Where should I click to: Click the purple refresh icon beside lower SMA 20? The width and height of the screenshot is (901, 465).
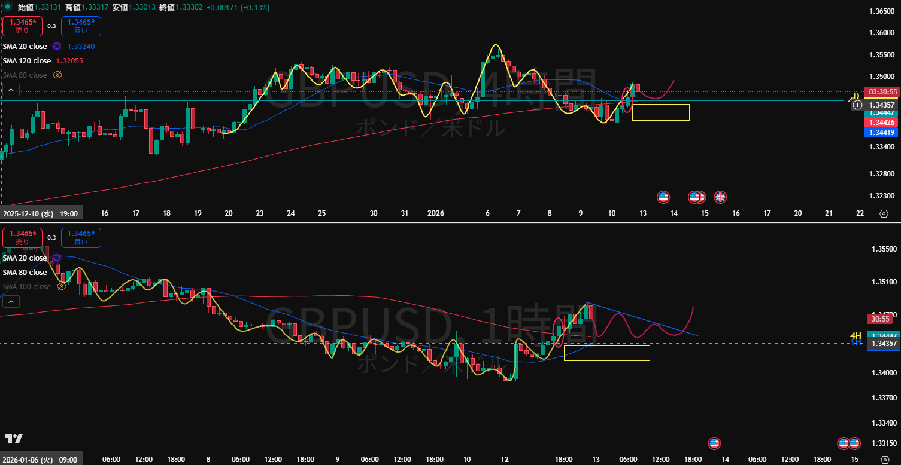tap(56, 258)
